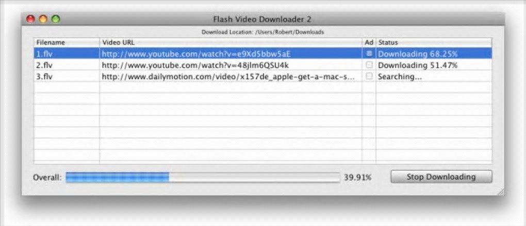
Task: Click the Ad column header
Action: click(369, 43)
